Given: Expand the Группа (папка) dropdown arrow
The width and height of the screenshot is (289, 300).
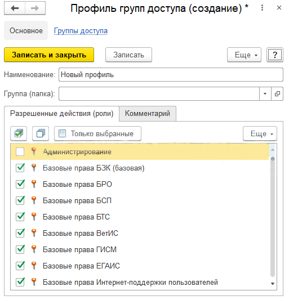Looking at the screenshot, I should point(265,94).
